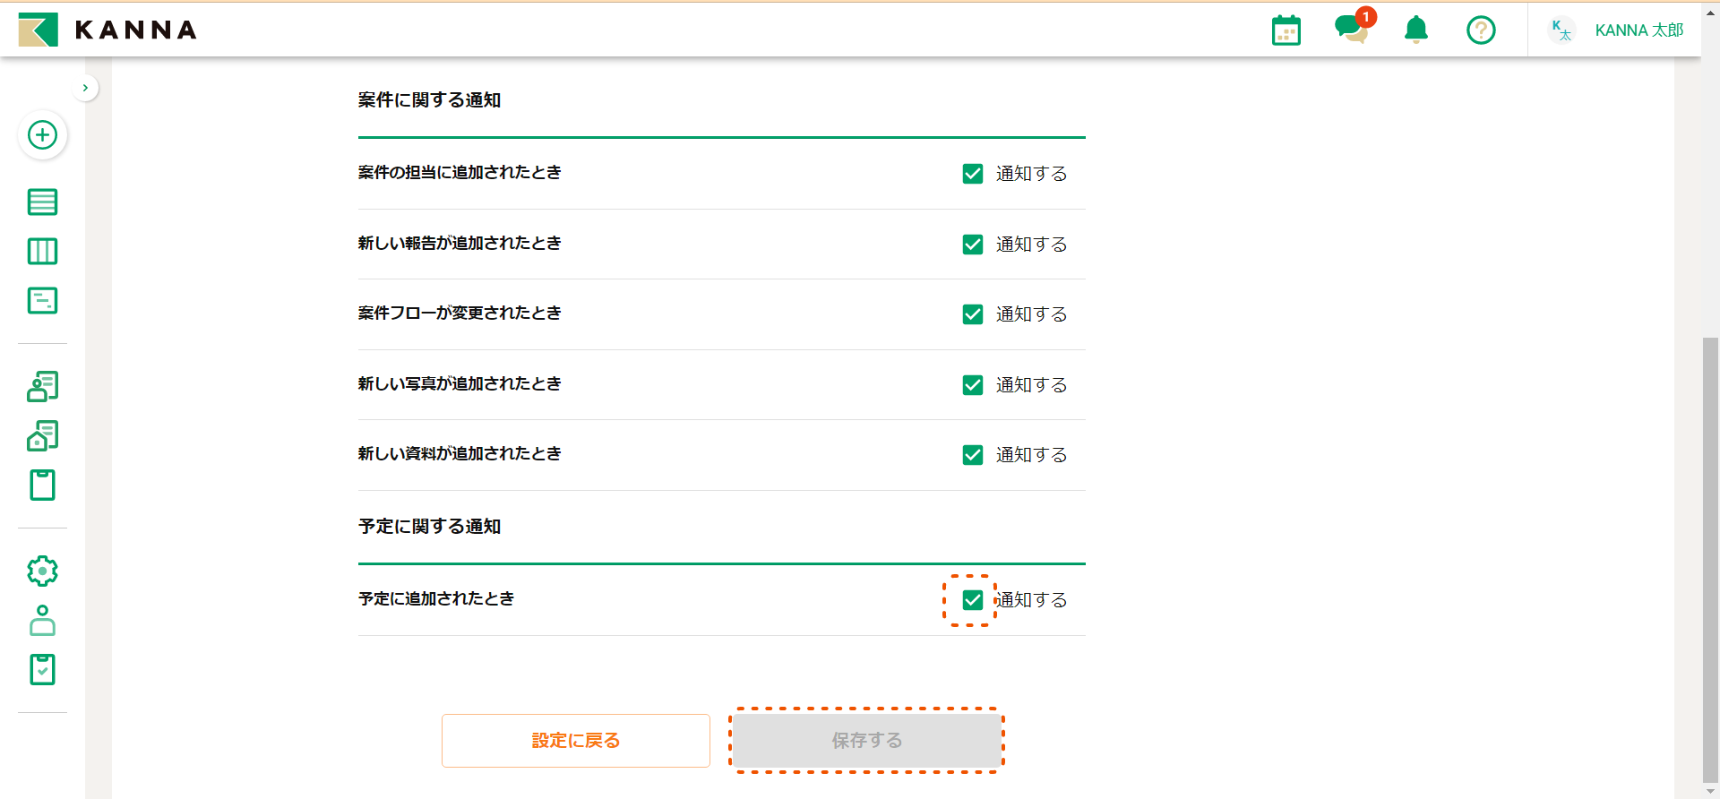Open chat messages with unread badge
Image resolution: width=1720 pixels, height=799 pixels.
(1351, 29)
